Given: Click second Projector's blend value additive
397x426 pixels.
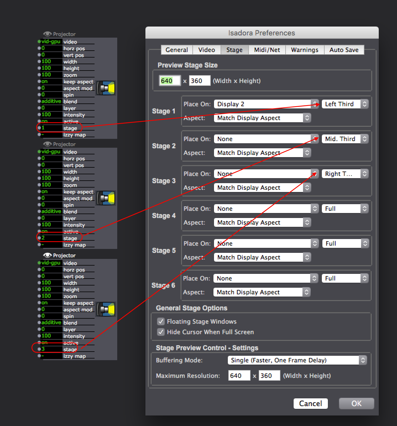Looking at the screenshot, I should (x=51, y=211).
